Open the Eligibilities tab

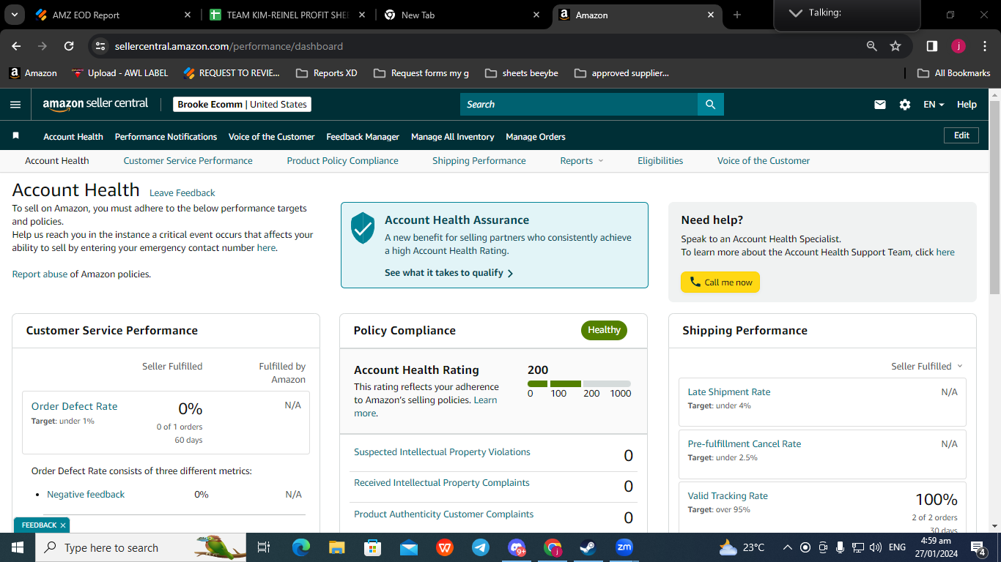coord(660,161)
